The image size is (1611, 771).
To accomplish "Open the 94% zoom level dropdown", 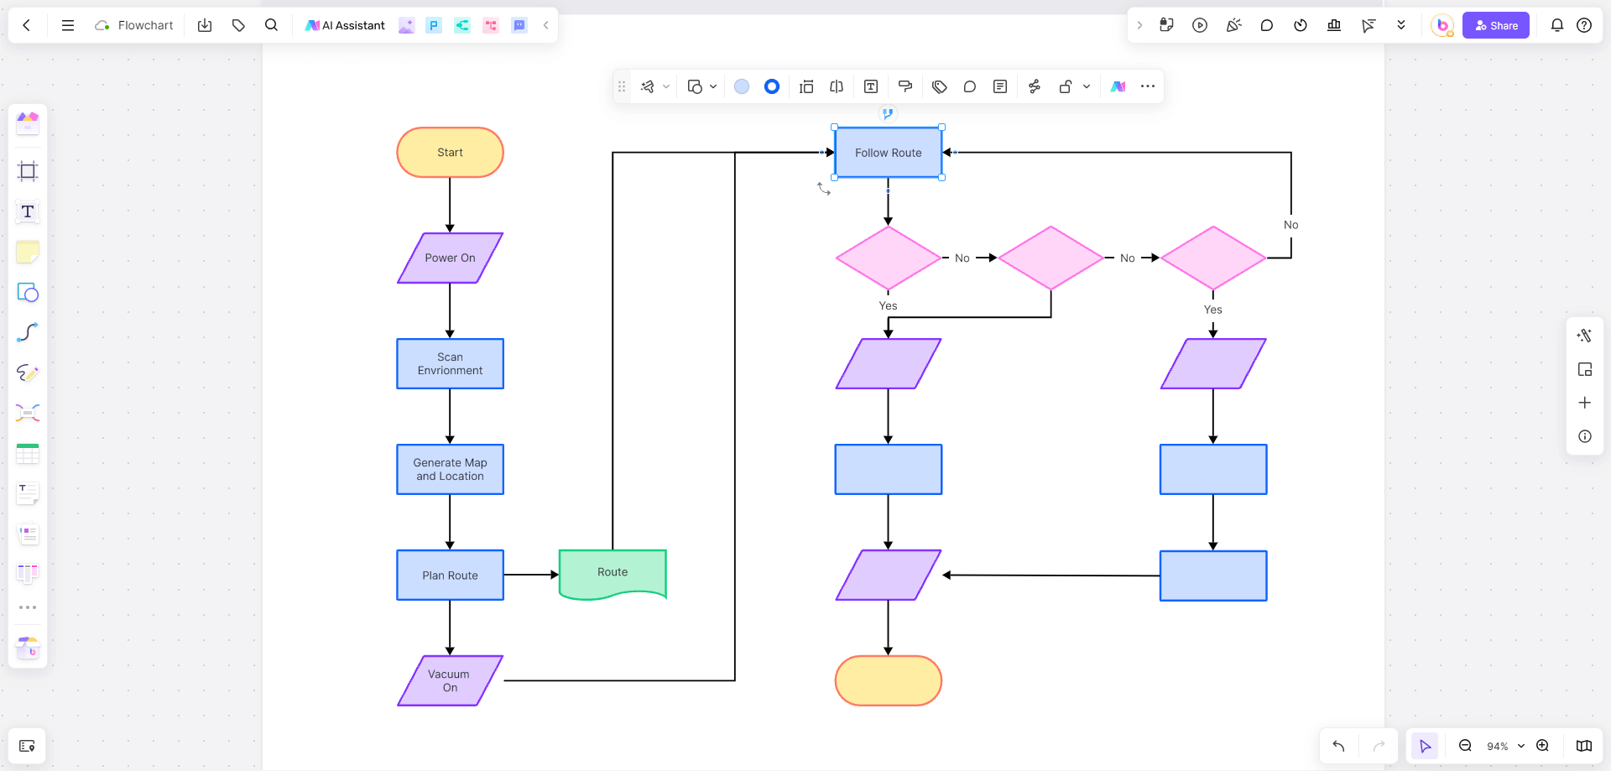I will (x=1505, y=746).
